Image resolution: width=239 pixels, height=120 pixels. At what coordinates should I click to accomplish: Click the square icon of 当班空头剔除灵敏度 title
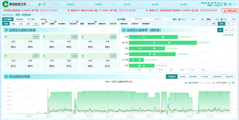tap(6, 30)
